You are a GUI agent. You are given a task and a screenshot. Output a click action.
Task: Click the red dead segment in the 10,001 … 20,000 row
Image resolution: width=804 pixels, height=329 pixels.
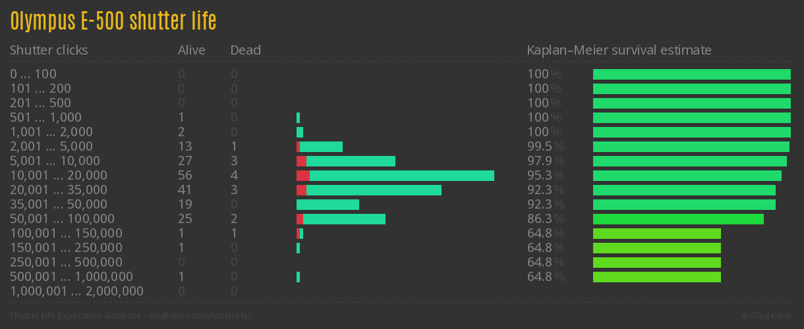point(302,176)
